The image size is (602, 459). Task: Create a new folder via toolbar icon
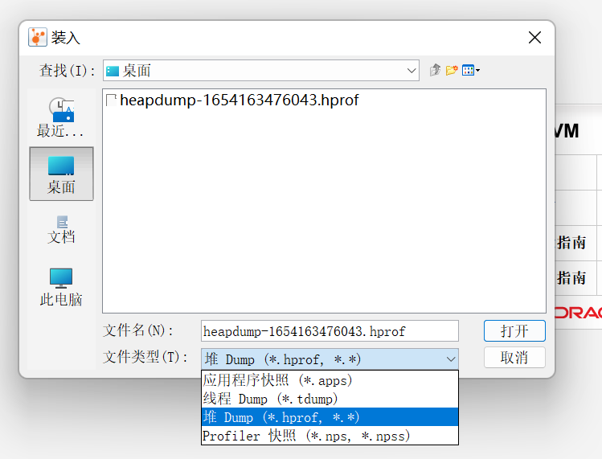tap(452, 70)
